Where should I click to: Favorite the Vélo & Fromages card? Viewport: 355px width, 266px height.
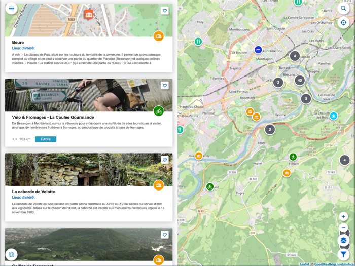pyautogui.click(x=165, y=86)
